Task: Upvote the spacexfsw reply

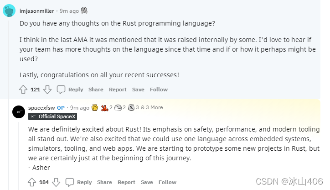Action: pos(32,182)
